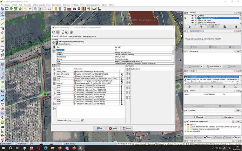Viewport: 242px width, 151px height.
Task: Open Zaznaczenie dropdown arrow in selection panel
Action: tap(202, 67)
